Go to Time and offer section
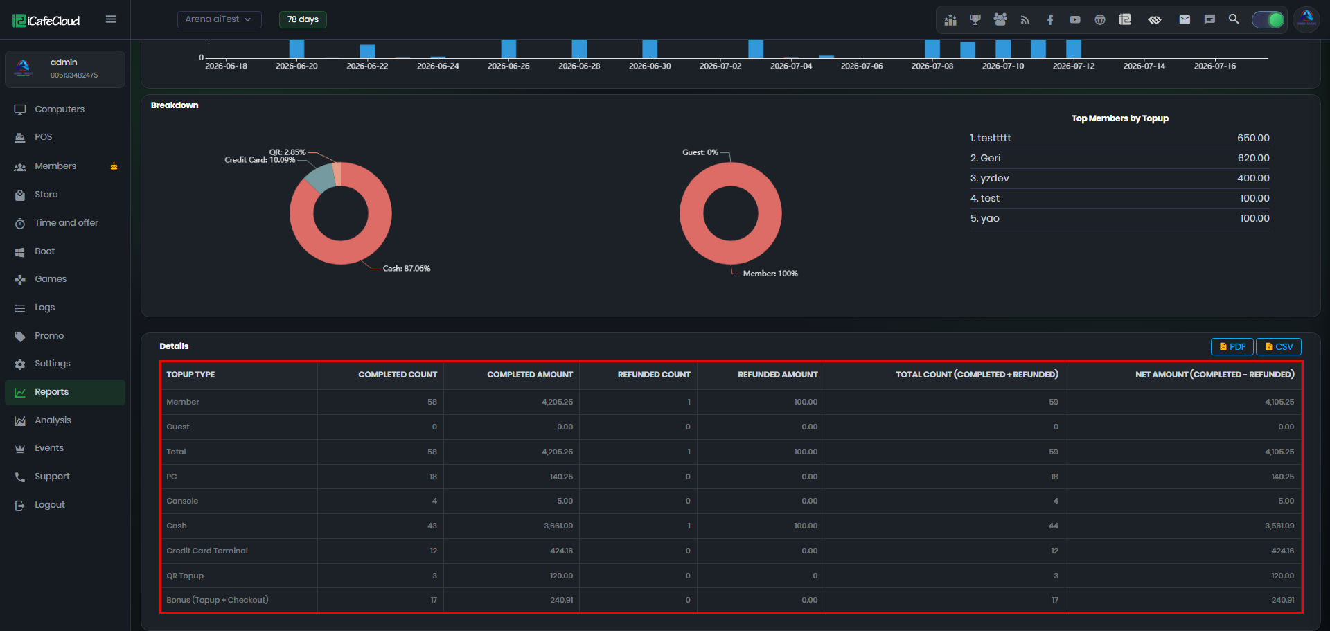This screenshot has width=1330, height=631. [66, 223]
